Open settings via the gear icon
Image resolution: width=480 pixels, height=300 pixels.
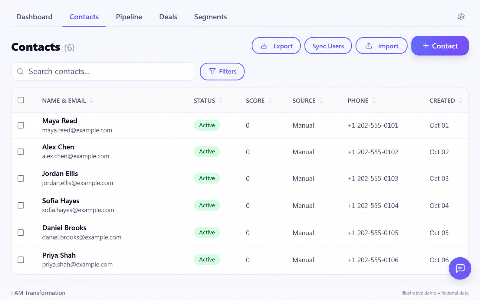pos(461,17)
